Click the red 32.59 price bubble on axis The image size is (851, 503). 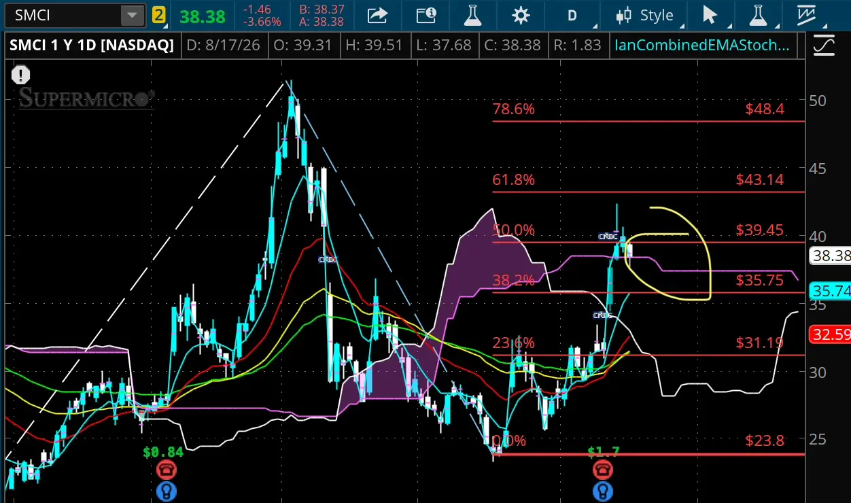831,334
